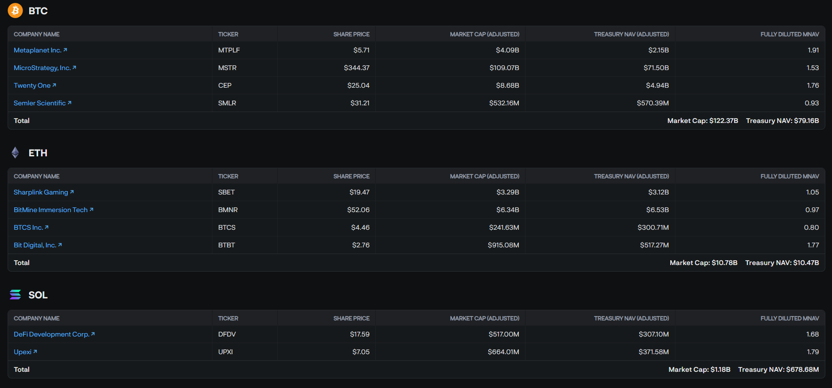Open the Sharplink Gaming link
This screenshot has width=832, height=388.
[44, 192]
